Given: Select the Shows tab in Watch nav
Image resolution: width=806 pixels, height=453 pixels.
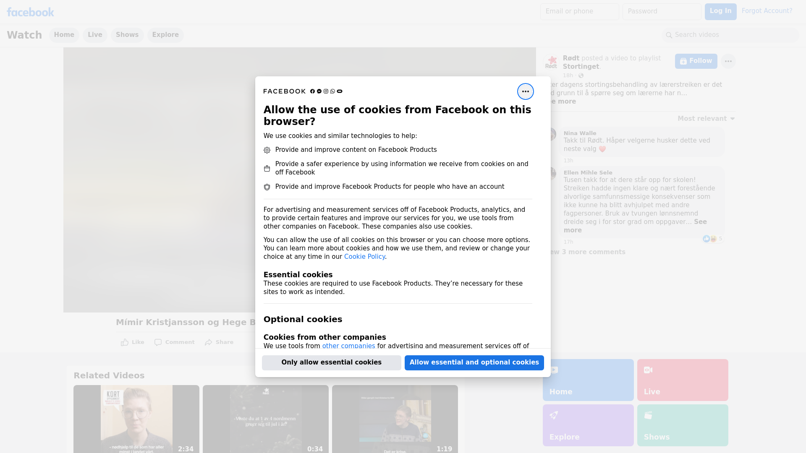Looking at the screenshot, I should pos(127,35).
